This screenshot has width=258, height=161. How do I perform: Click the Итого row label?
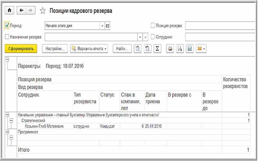tap(24, 150)
